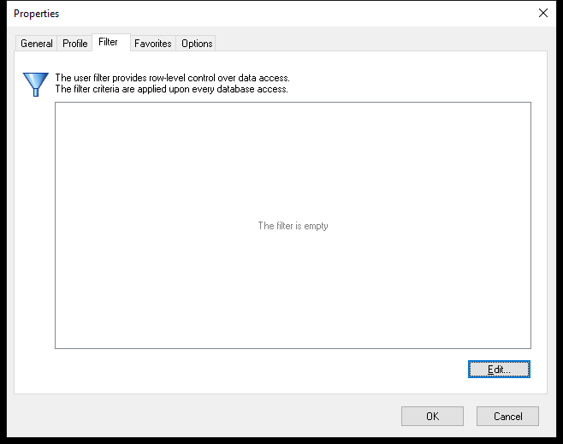Click the 'applied upon every database access' line
This screenshot has height=444, width=563.
pyautogui.click(x=172, y=89)
